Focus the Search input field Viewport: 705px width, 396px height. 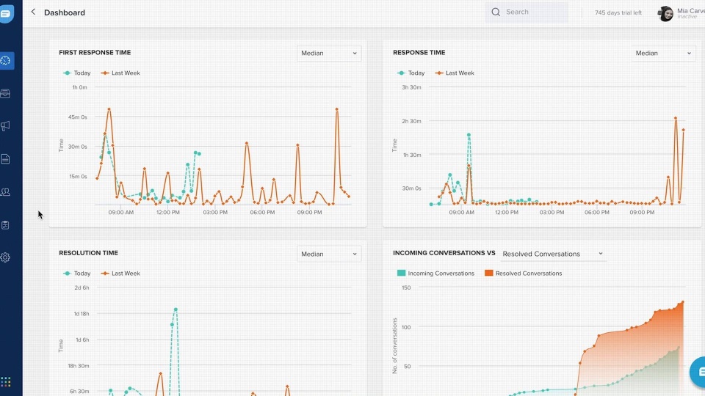[x=527, y=12]
